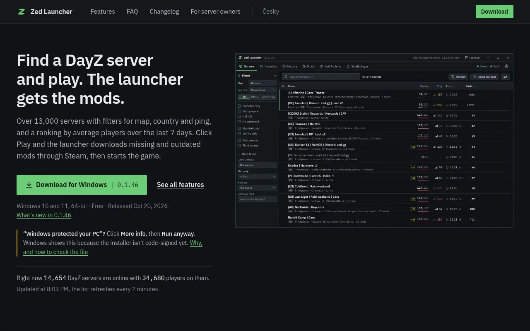Click the ping bars icon for #1 Afterlife

(x=434, y=95)
